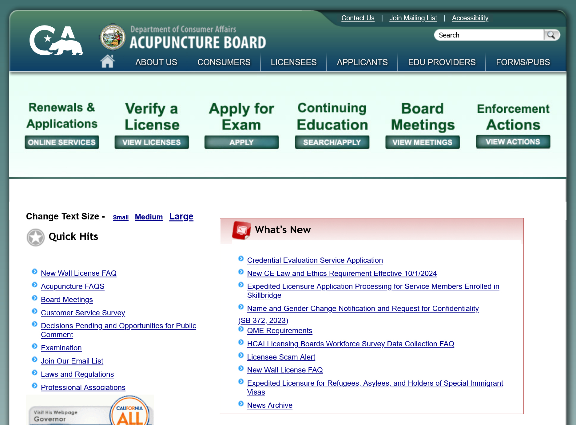Open the Customer Service Survey link
Viewport: 576px width, 425px height.
click(x=83, y=313)
